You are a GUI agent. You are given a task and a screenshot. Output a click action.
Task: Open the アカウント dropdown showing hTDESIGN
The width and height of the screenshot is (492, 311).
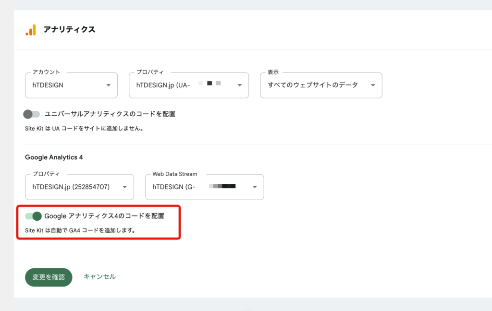coord(71,85)
